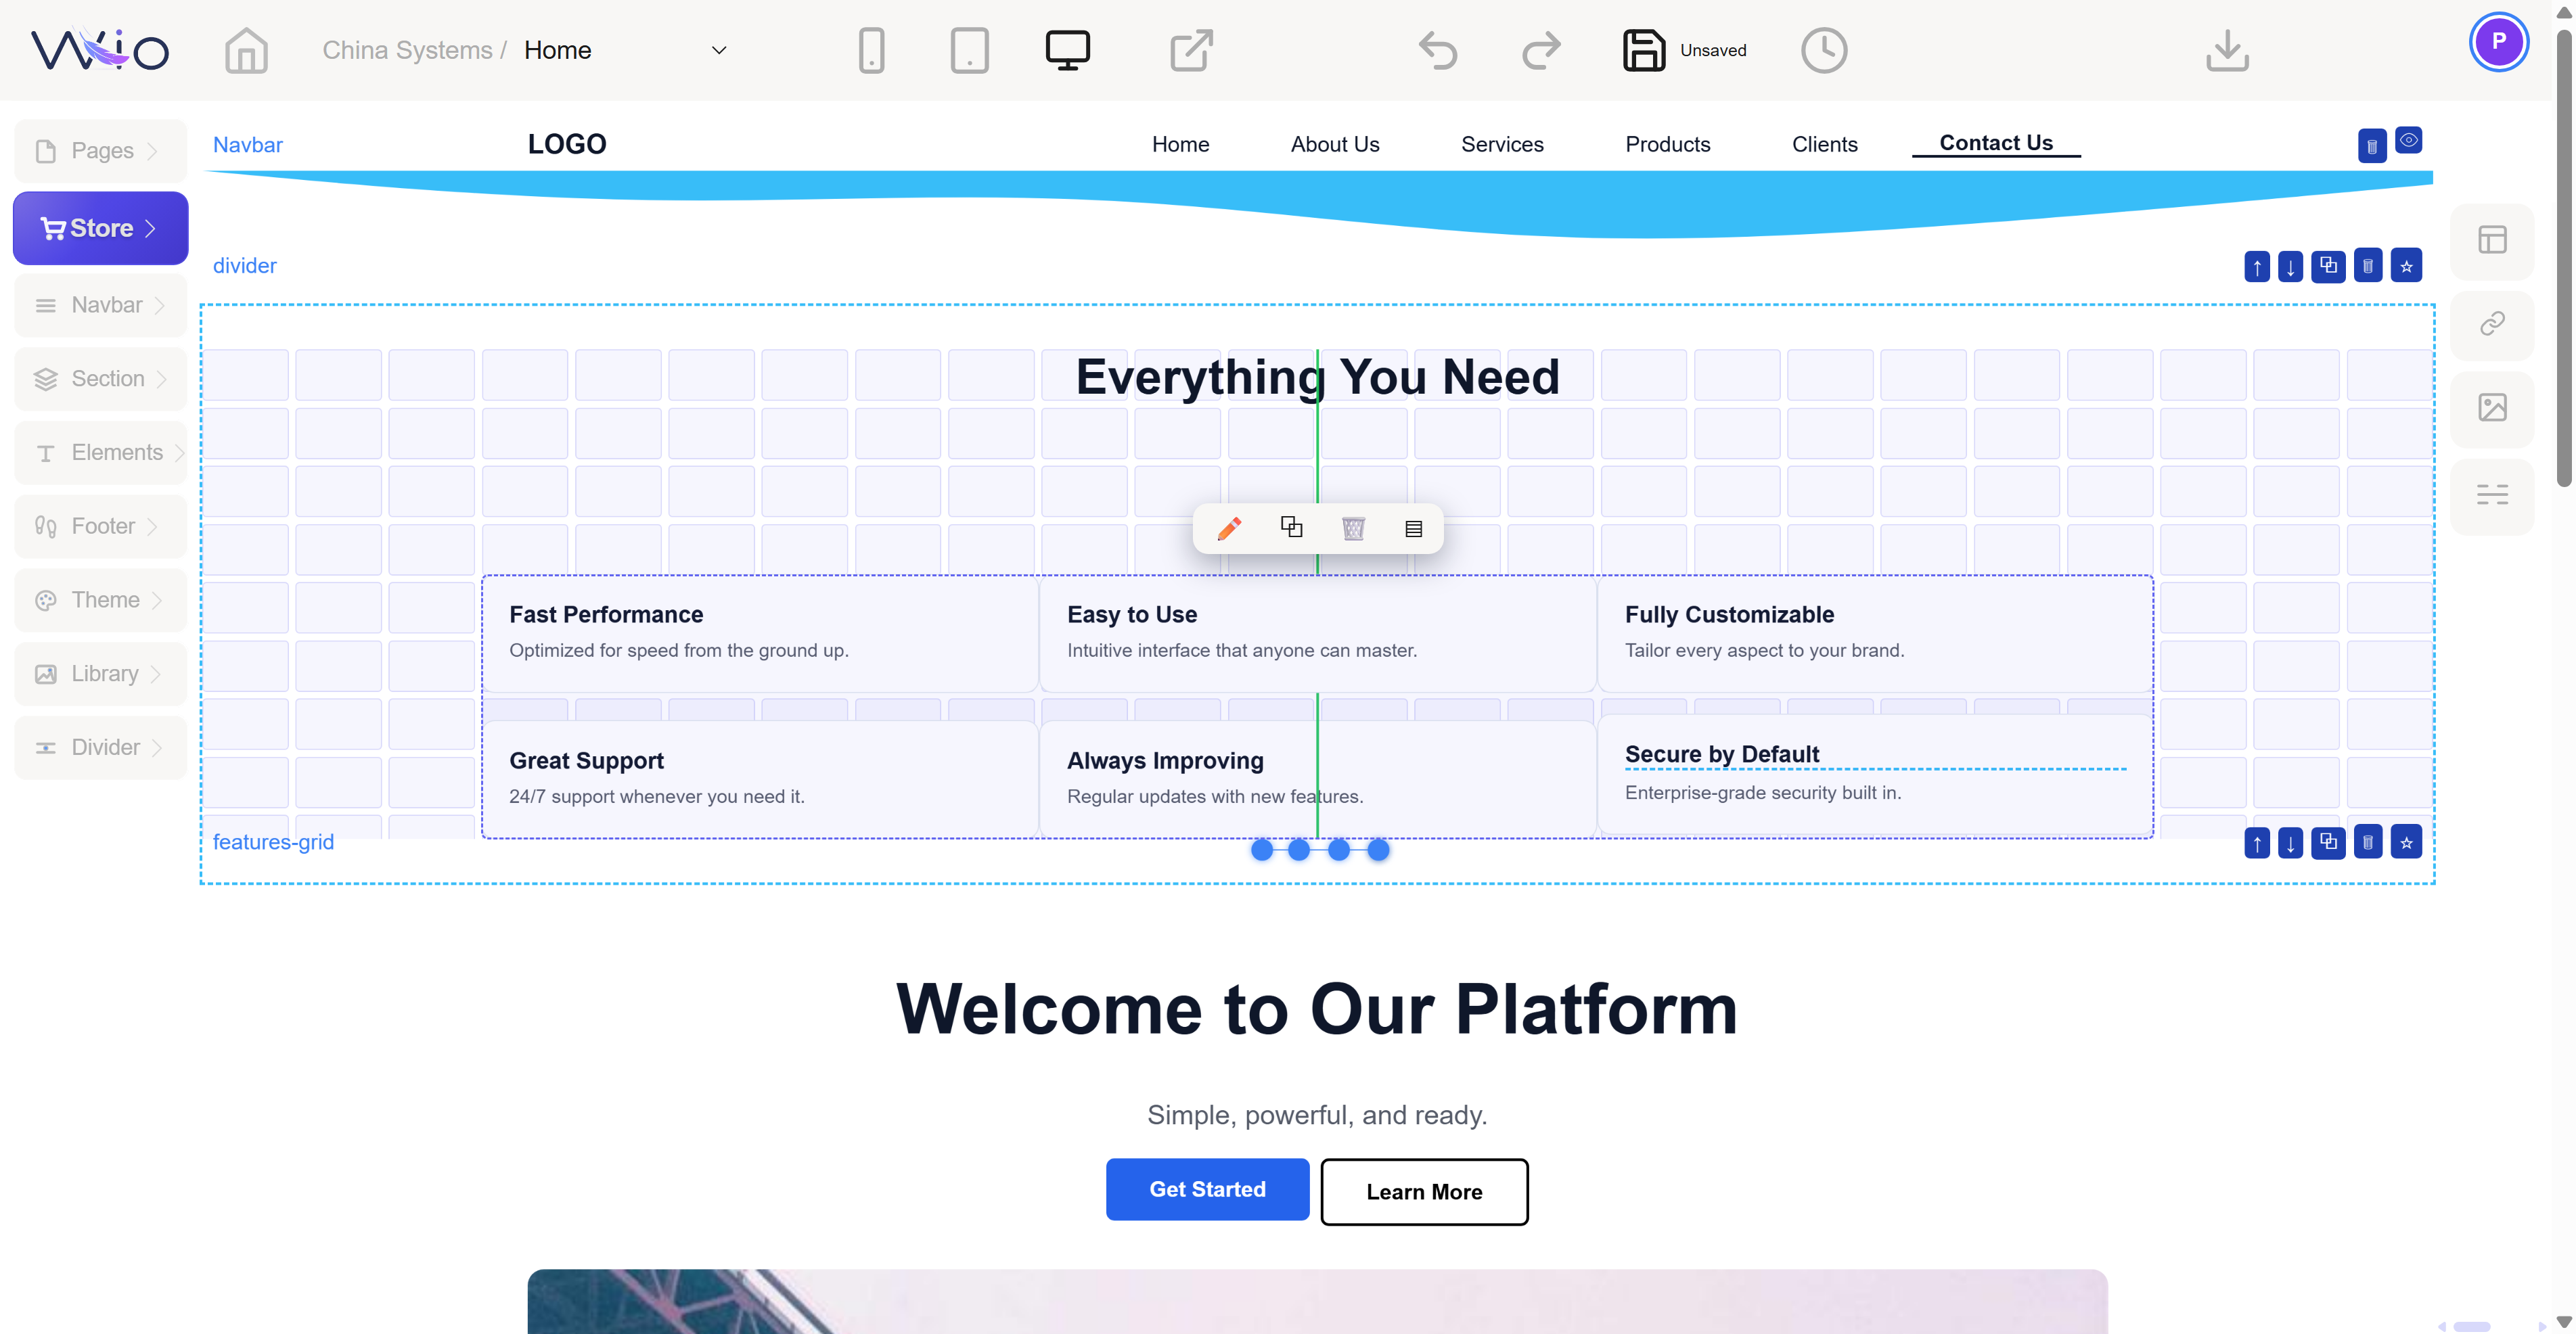The width and height of the screenshot is (2576, 1334).
Task: Click the wastebasket icon in floating toolbar
Action: coord(1353,528)
